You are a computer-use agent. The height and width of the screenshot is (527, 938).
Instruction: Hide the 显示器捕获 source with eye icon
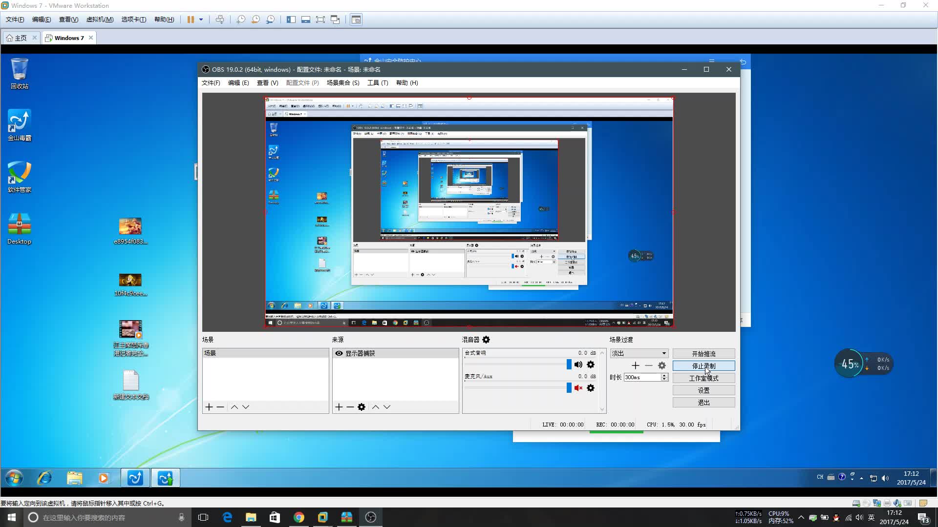(339, 353)
